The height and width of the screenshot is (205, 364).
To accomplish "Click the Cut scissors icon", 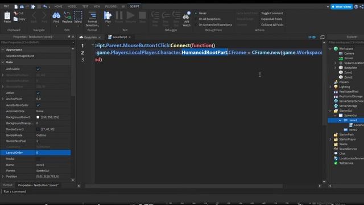I will pyautogui.click(x=15, y=13).
